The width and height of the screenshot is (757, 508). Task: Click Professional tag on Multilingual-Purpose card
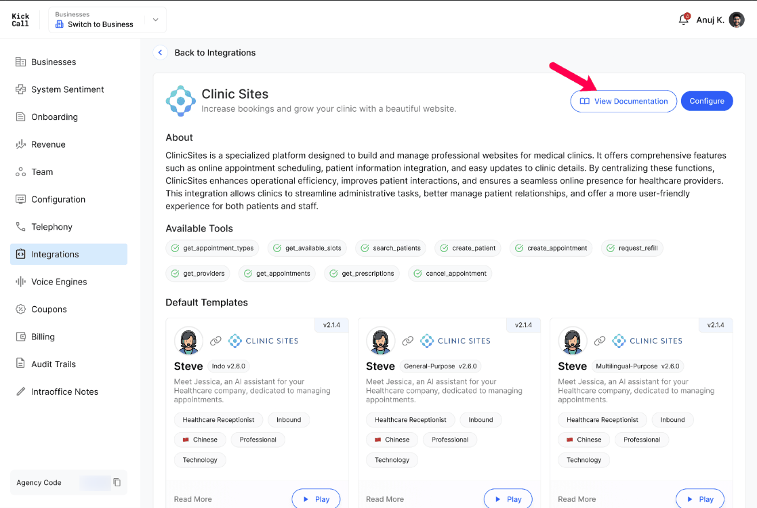click(x=642, y=440)
